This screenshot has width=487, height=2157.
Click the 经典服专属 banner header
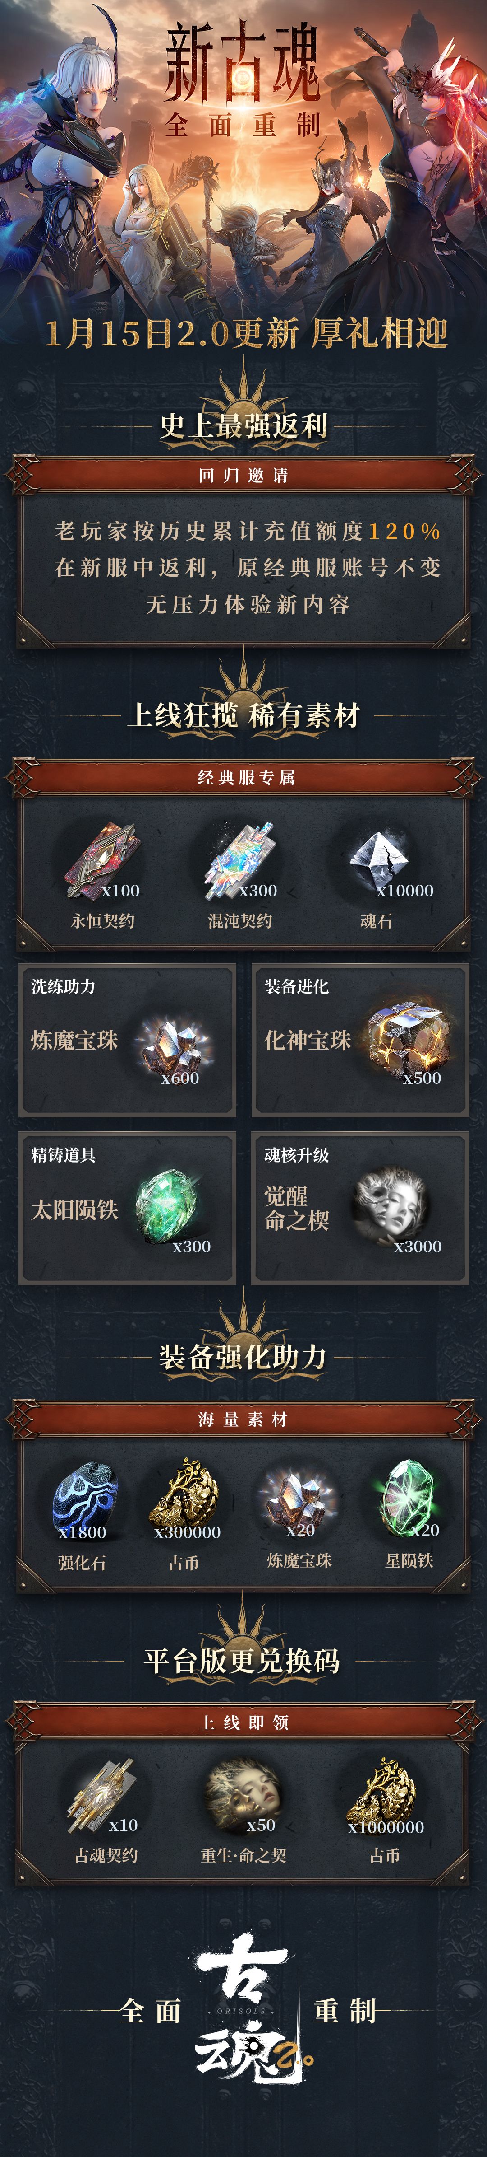point(243,777)
